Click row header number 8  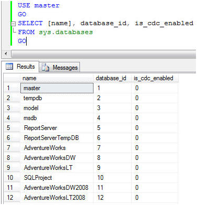(x=12, y=158)
